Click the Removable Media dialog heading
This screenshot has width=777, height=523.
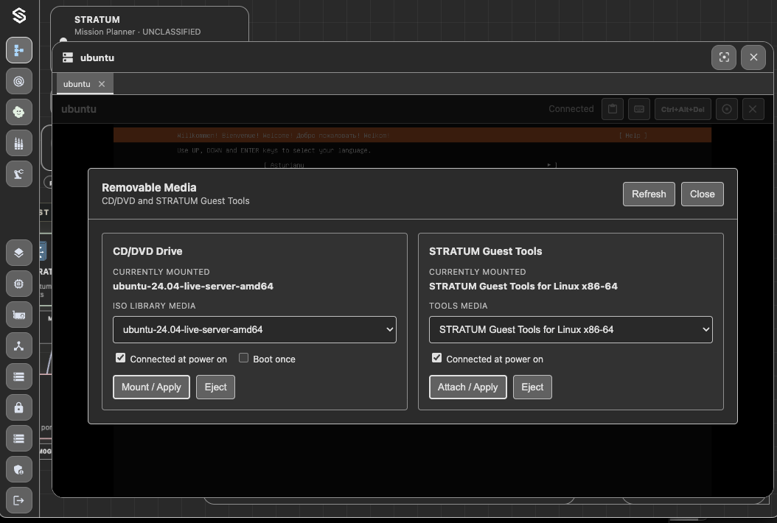149,188
